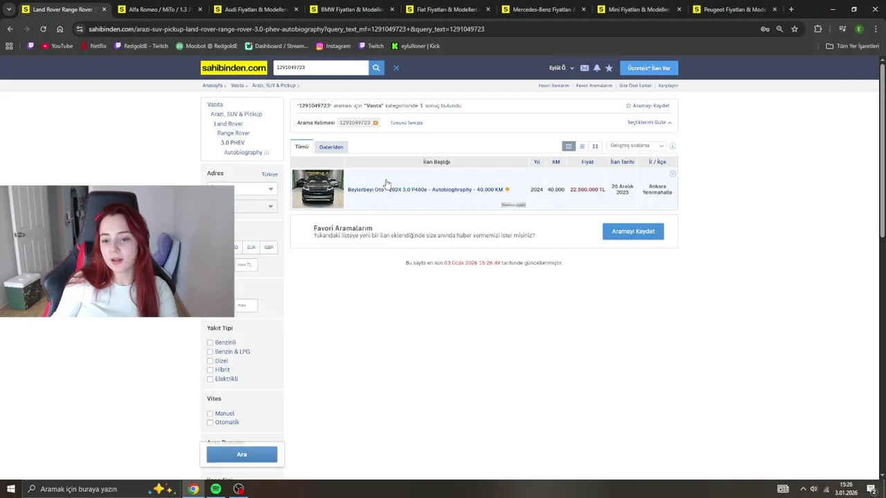This screenshot has width=886, height=498.
Task: Click the Favori İlanlarım link
Action: [x=554, y=86]
